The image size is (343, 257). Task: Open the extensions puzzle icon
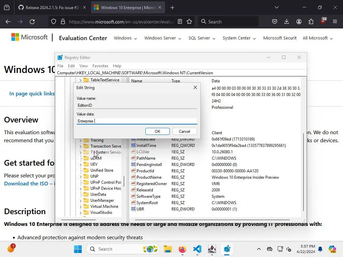311,22
